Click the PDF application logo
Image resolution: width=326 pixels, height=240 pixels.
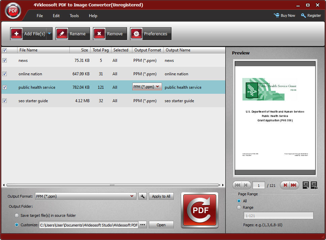[x=13, y=11]
